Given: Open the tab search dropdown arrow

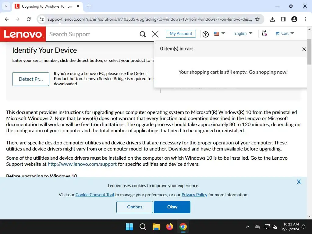Looking at the screenshot, I should (6, 6).
